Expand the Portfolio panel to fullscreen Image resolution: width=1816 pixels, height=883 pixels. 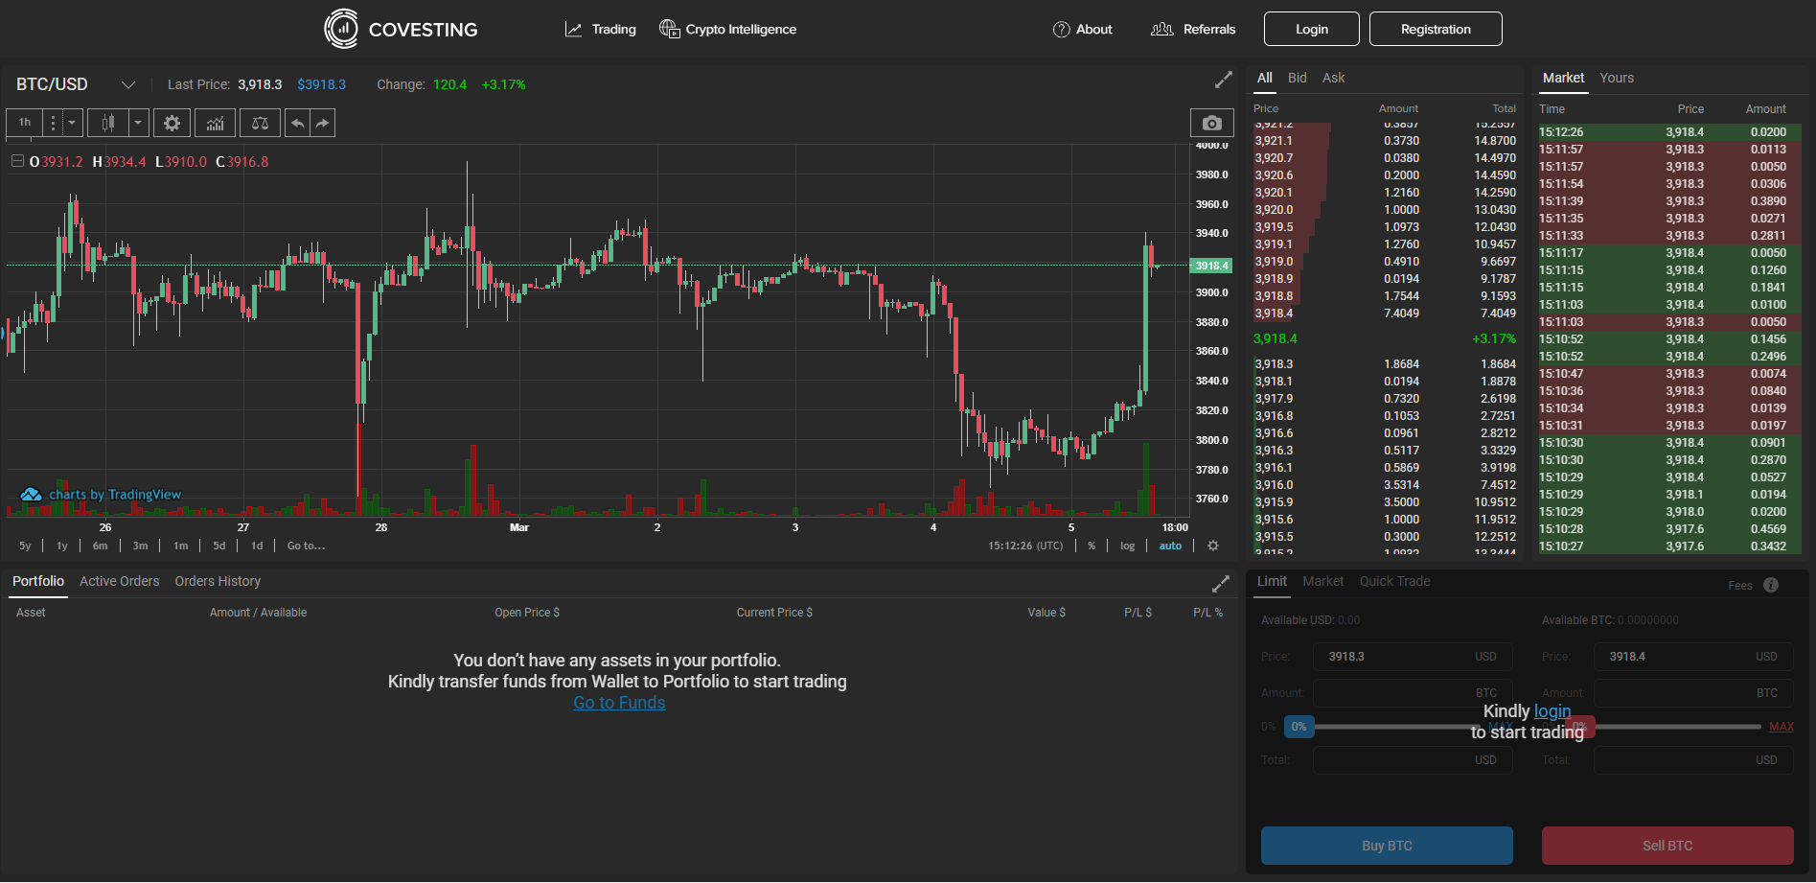point(1221,584)
